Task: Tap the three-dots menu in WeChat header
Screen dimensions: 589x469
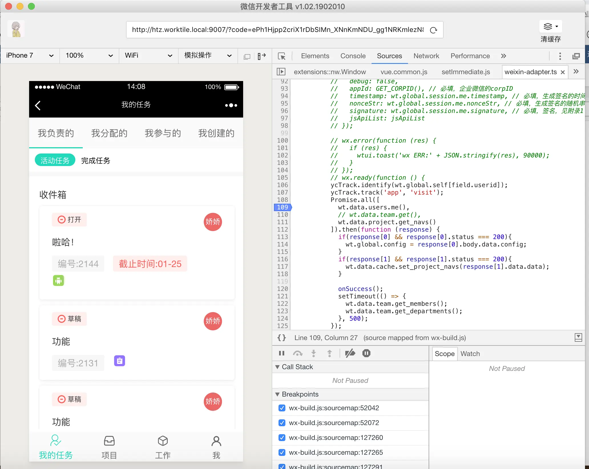Action: [x=231, y=105]
